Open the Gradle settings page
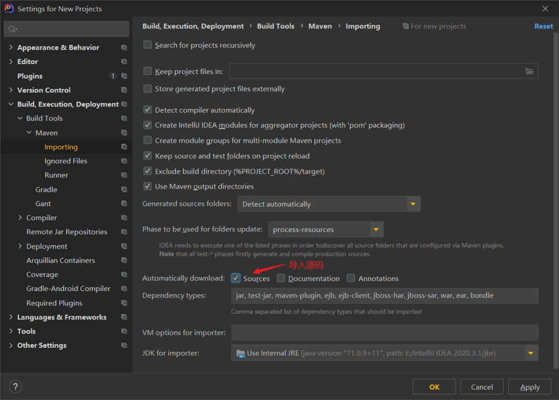This screenshot has height=400, width=559. pyautogui.click(x=47, y=189)
